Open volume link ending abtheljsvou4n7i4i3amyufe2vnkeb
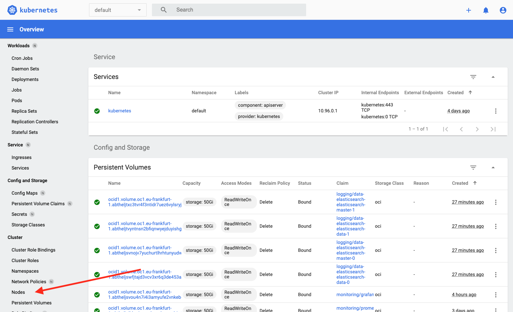Screen dimensions: 513x312 click(145, 294)
